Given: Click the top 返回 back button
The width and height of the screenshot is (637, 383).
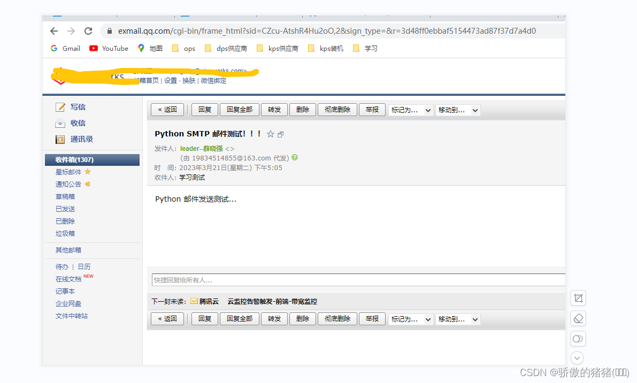Looking at the screenshot, I should tap(167, 110).
